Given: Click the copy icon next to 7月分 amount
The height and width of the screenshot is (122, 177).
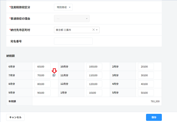Looking at the screenshot, I should (54, 75).
